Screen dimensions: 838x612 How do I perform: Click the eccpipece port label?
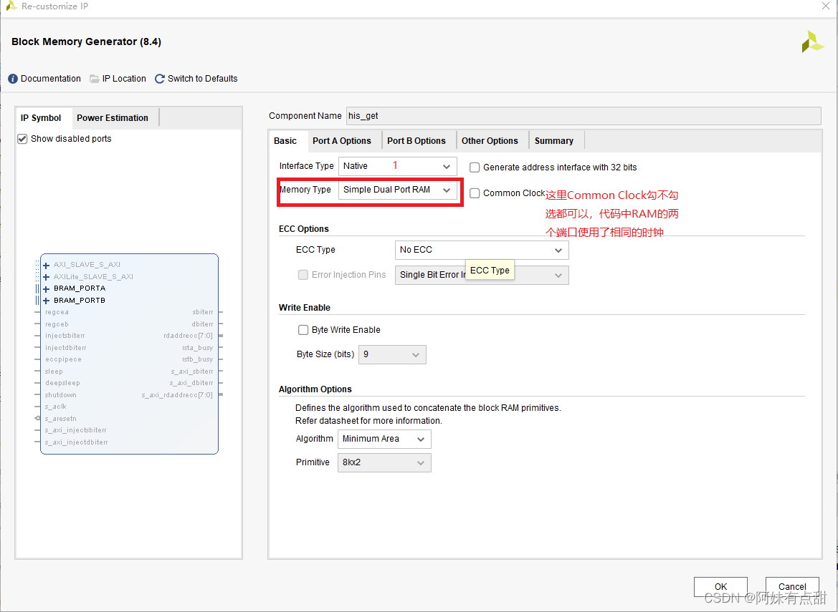tap(63, 359)
